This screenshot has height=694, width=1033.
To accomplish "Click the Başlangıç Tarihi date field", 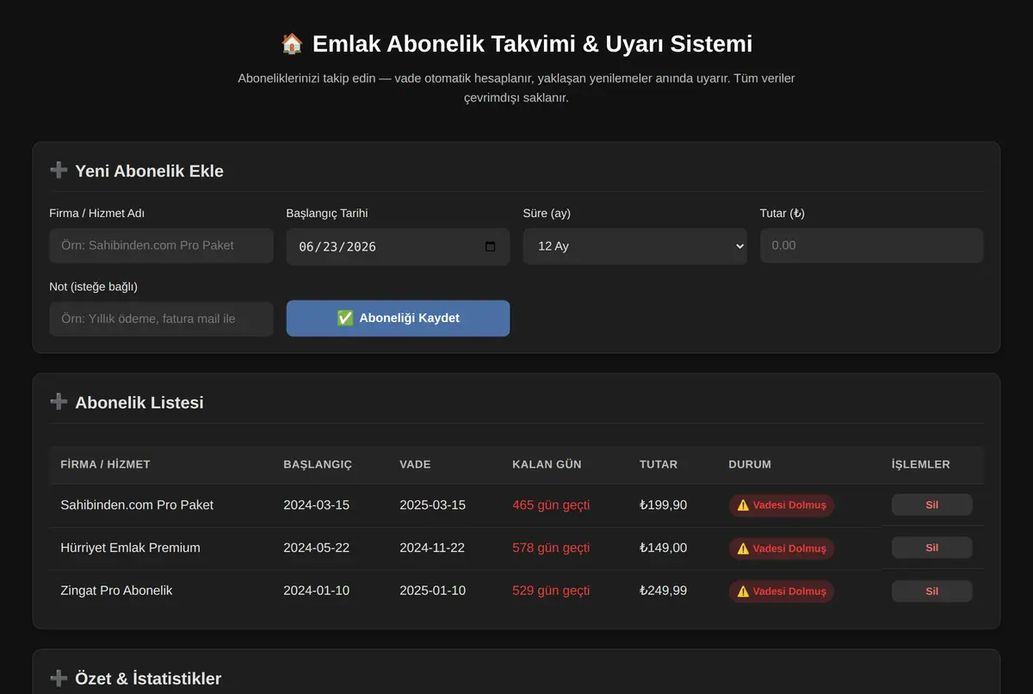I will coord(398,246).
